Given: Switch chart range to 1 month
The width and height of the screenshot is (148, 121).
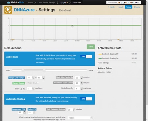Looking at the screenshot, I should 111,7.
